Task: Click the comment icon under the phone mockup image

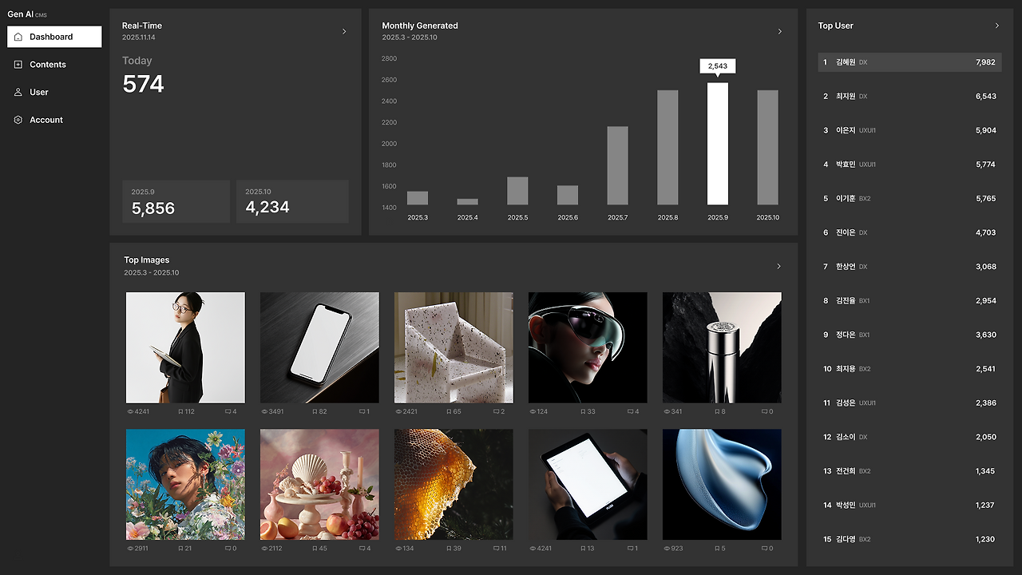Action: click(x=362, y=412)
